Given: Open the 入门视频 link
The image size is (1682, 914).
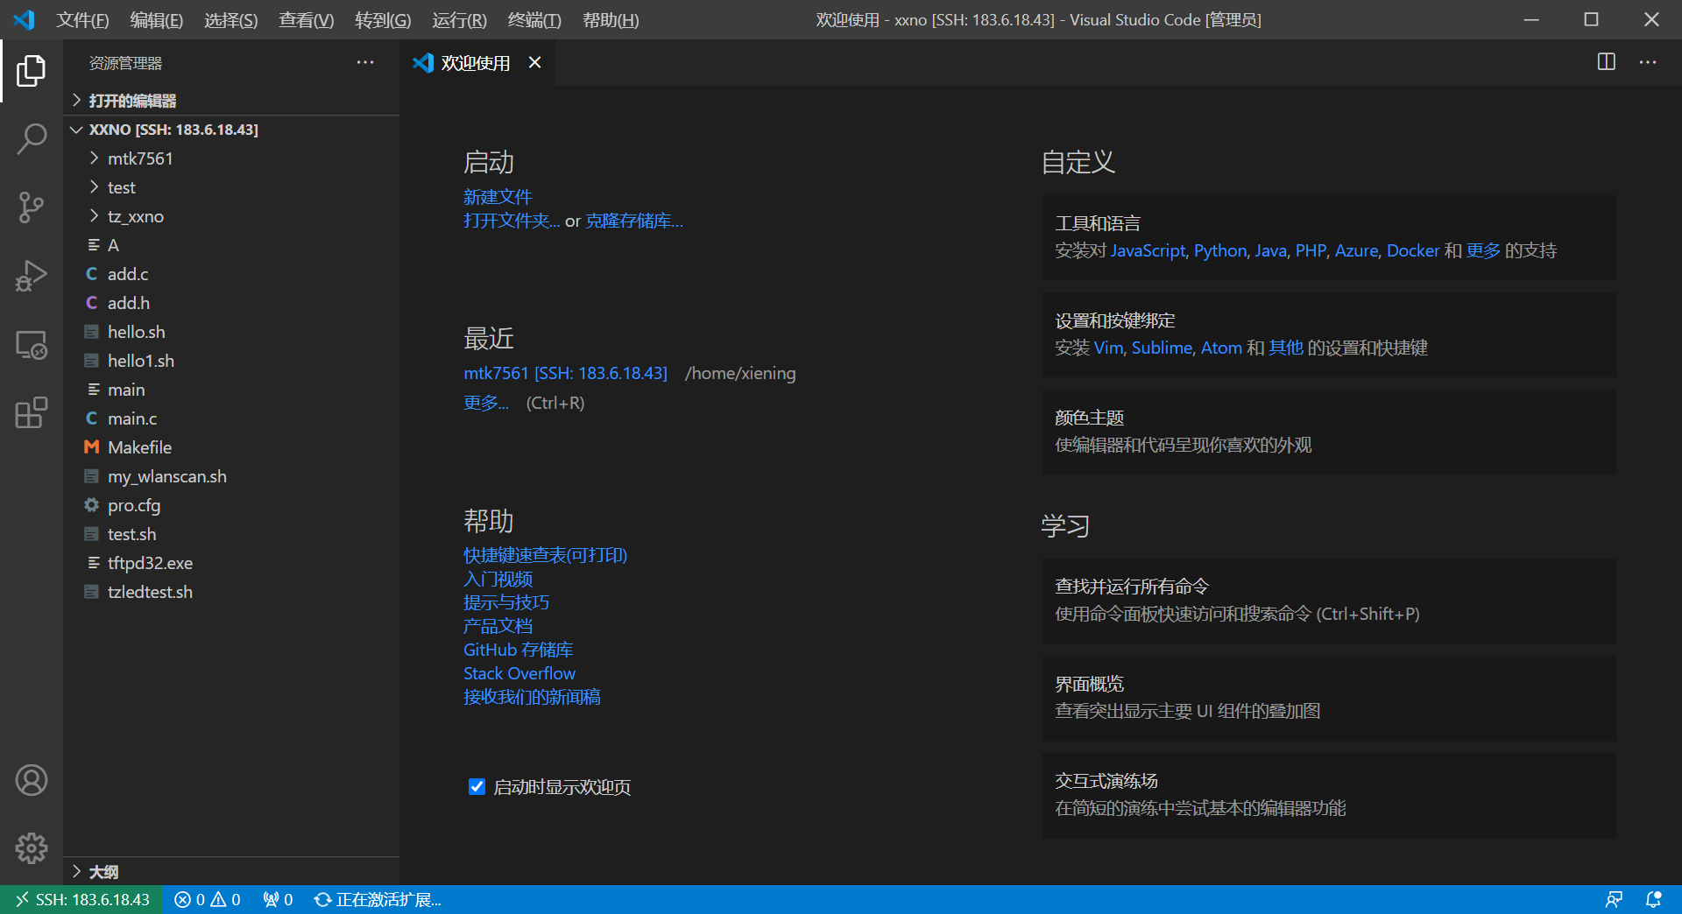Looking at the screenshot, I should [x=498, y=579].
